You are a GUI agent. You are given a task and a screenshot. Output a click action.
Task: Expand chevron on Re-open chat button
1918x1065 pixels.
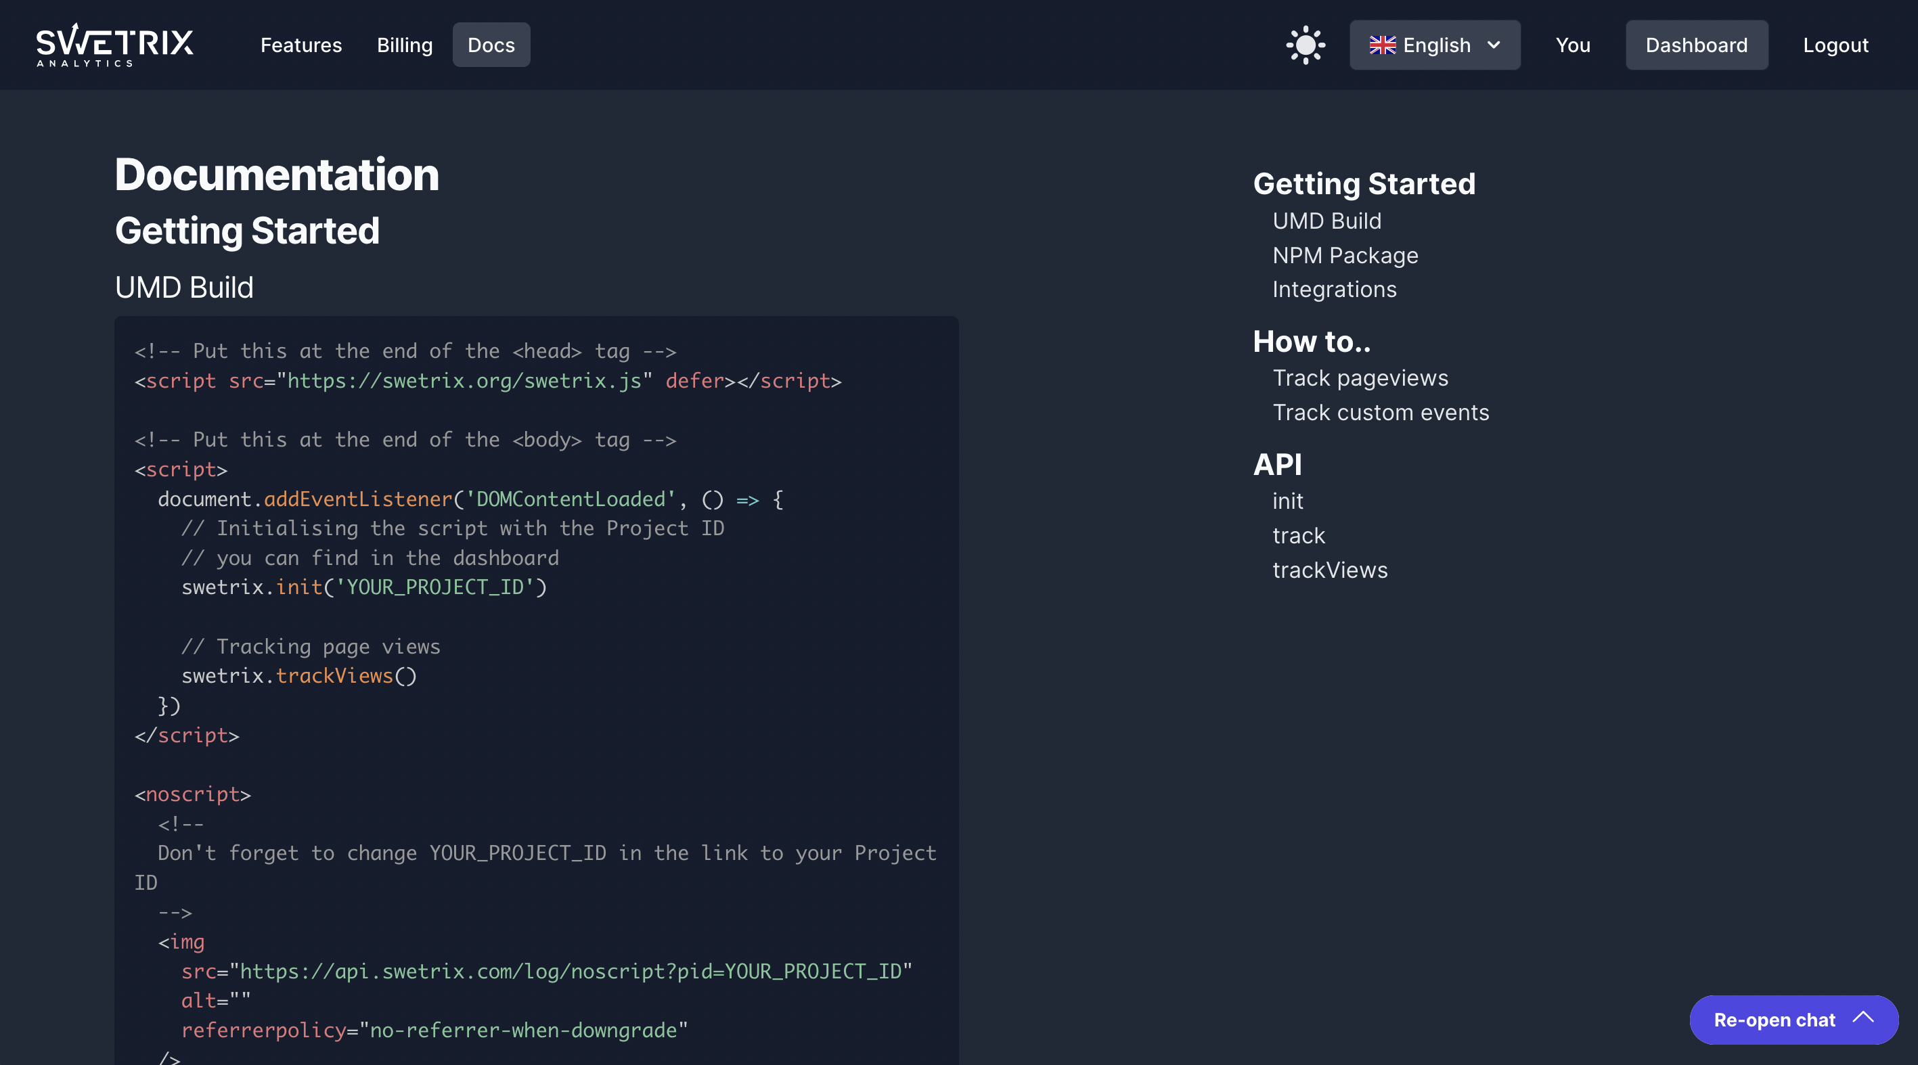(1864, 1018)
